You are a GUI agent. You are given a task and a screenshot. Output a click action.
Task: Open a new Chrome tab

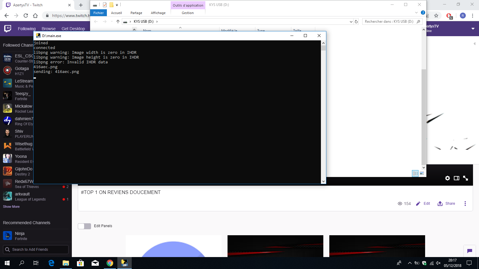[x=81, y=5]
